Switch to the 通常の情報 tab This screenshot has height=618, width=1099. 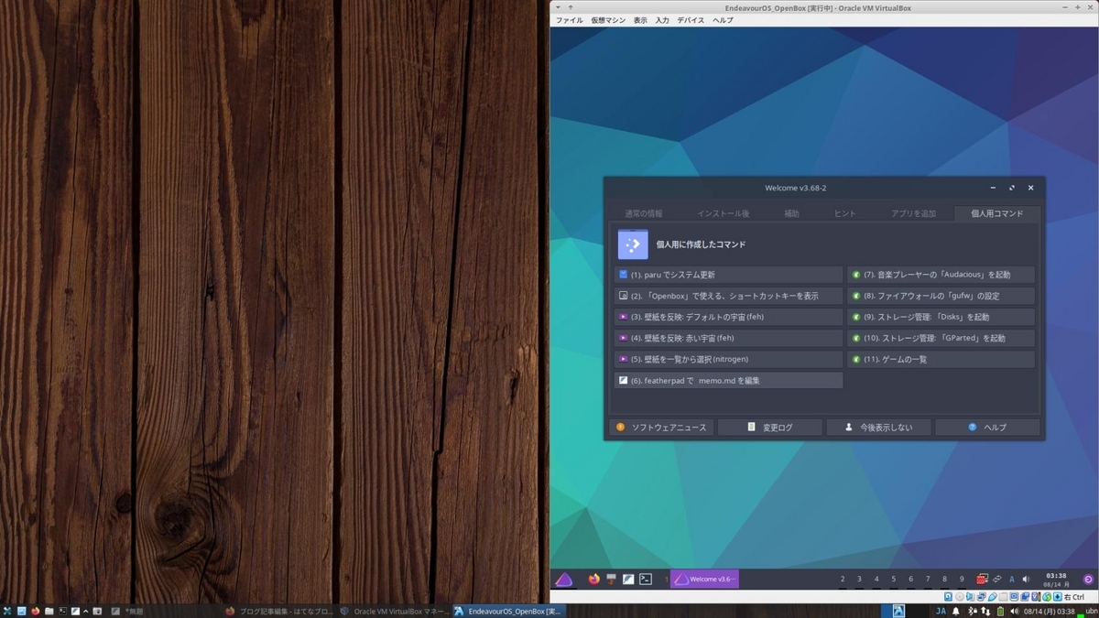643,213
